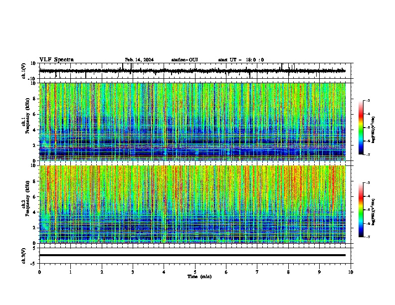Click the ch.1 voltage waveform trace
Screen dimensions: 395x305
point(193,71)
